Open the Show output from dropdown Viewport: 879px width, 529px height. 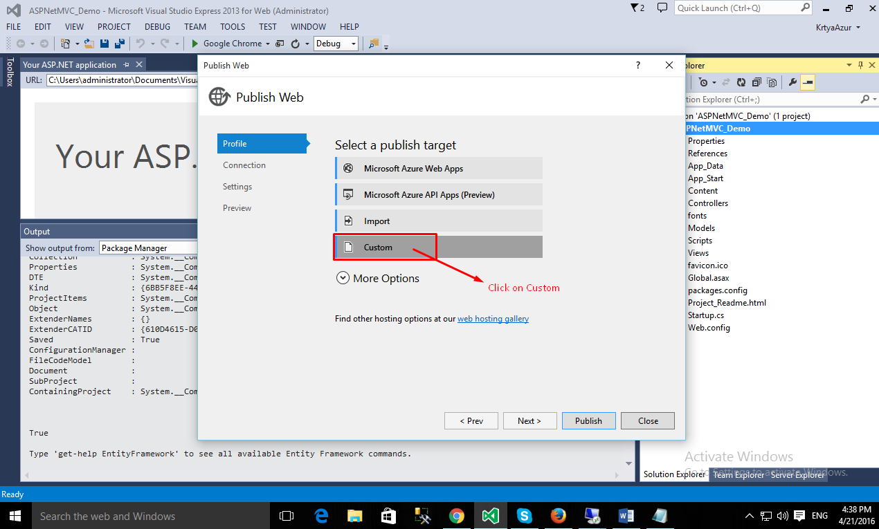pyautogui.click(x=148, y=248)
